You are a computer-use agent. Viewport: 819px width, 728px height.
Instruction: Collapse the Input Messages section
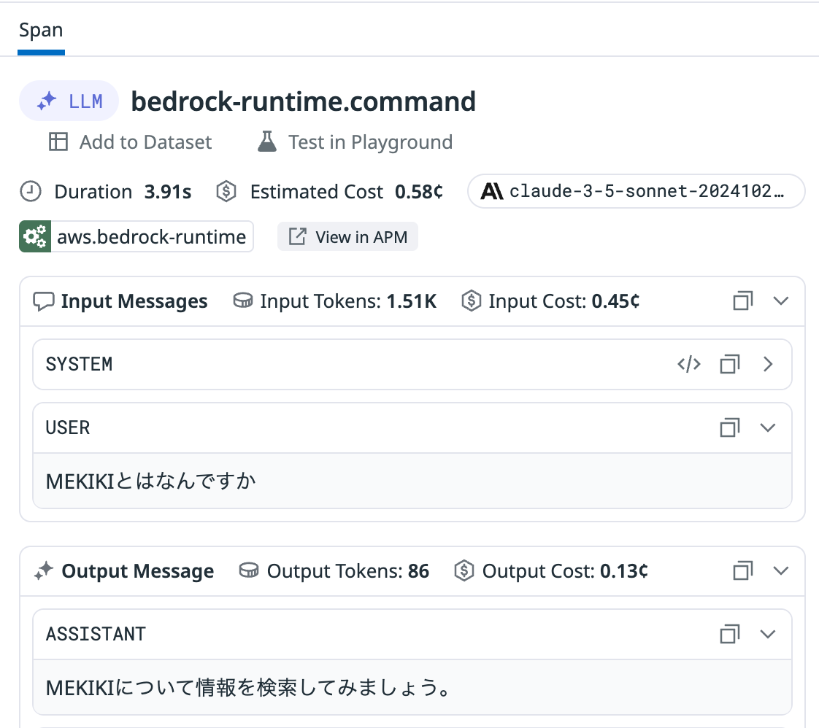pos(781,301)
